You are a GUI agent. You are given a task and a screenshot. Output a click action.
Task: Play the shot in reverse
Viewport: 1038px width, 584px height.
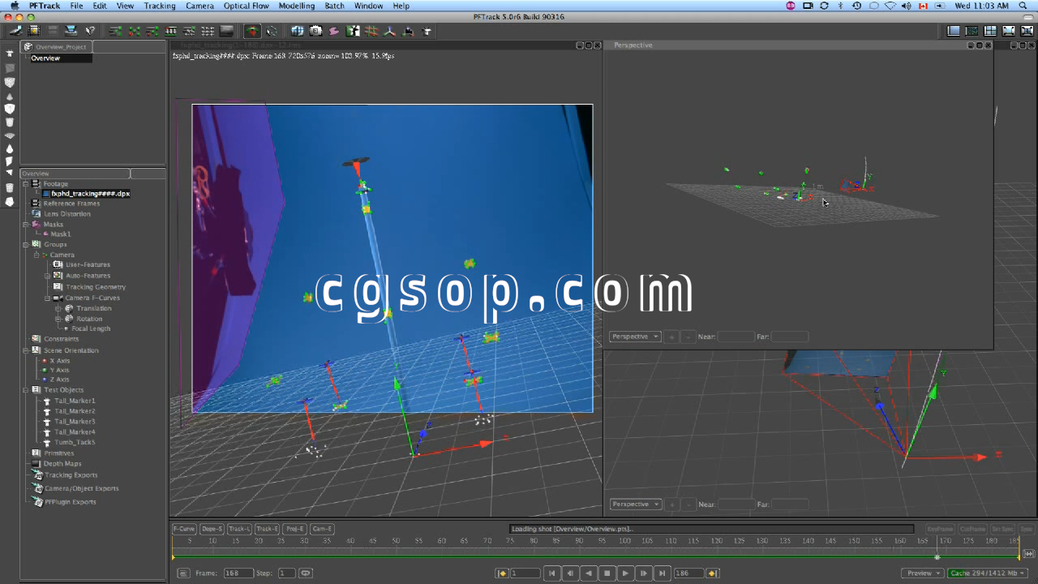589,573
